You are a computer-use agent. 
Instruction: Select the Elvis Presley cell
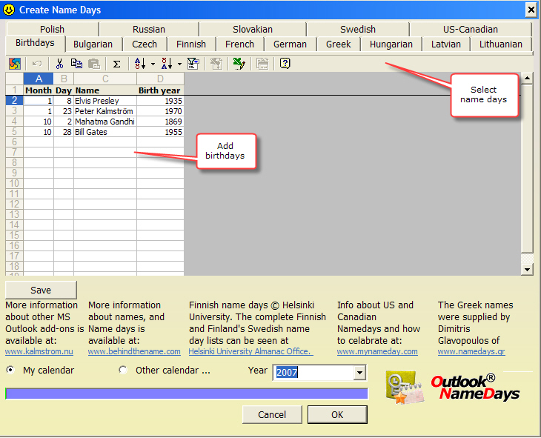pos(105,101)
